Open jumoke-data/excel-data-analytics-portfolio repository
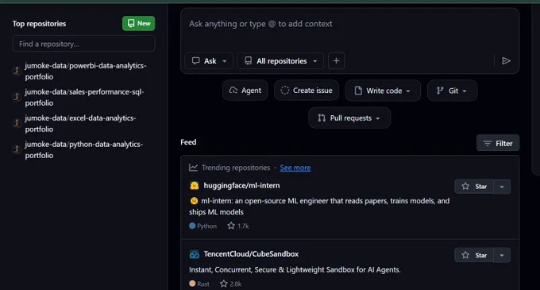This screenshot has height=290, width=540. point(80,123)
